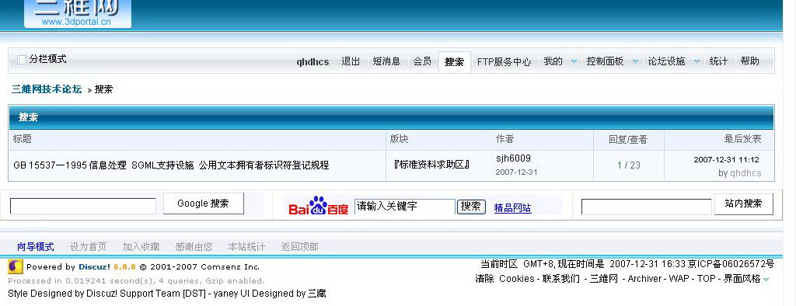This screenshot has width=796, height=306.
Task: Open the Archiver link
Action: coord(644,279)
